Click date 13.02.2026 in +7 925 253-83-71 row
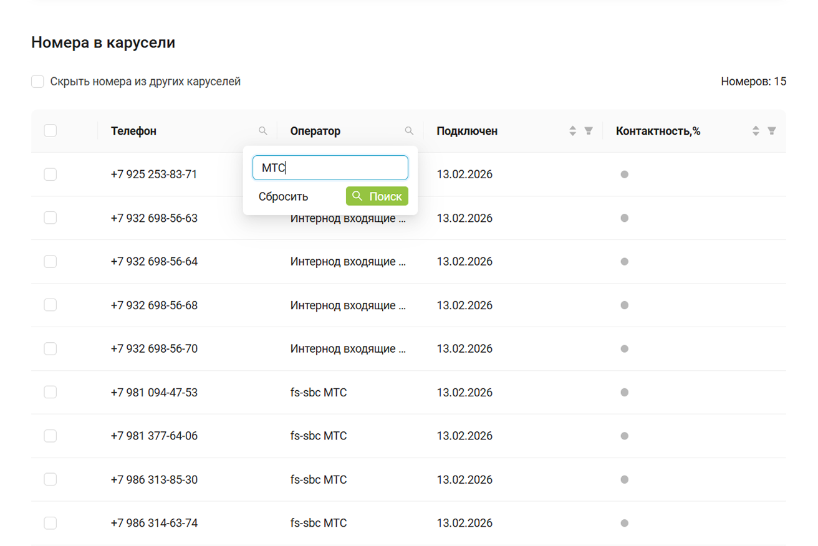 464,175
